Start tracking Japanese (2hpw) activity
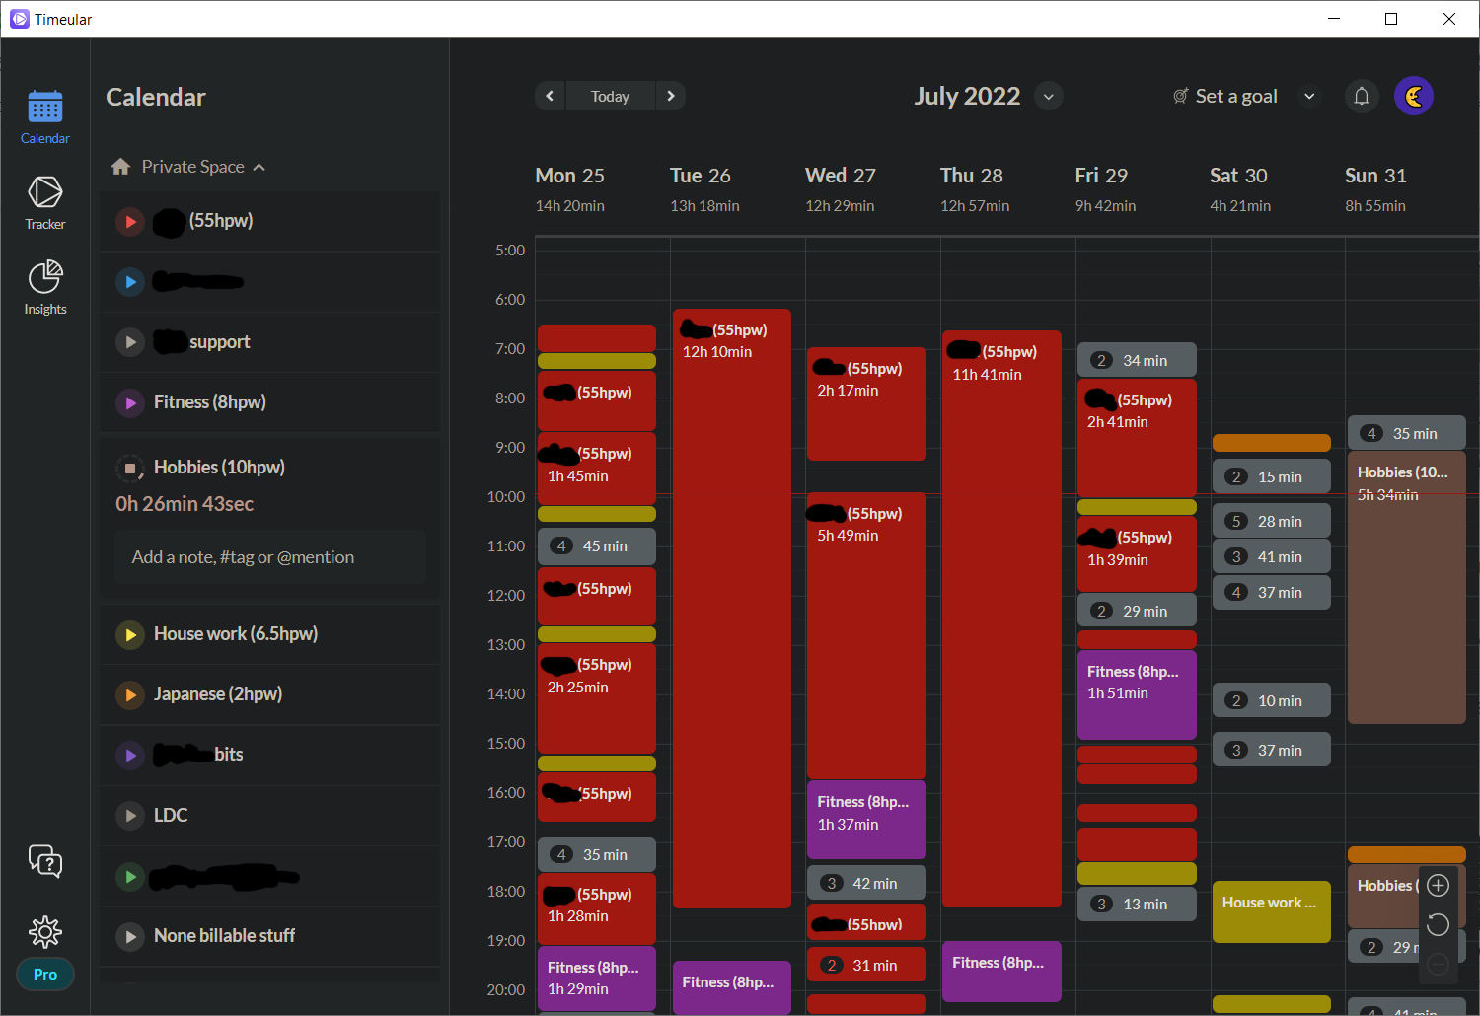The image size is (1480, 1016). pos(130,694)
